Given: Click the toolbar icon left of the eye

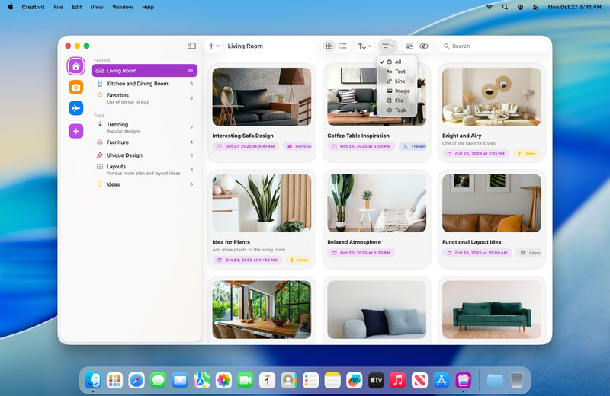Looking at the screenshot, I should pos(409,46).
